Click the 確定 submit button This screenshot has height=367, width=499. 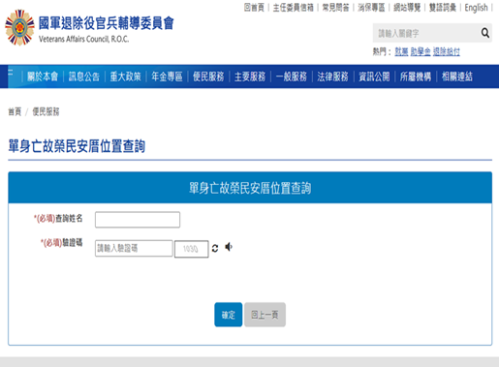pos(229,315)
